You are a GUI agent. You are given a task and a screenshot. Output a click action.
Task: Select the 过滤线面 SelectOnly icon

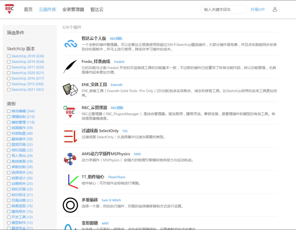pyautogui.click(x=71, y=135)
